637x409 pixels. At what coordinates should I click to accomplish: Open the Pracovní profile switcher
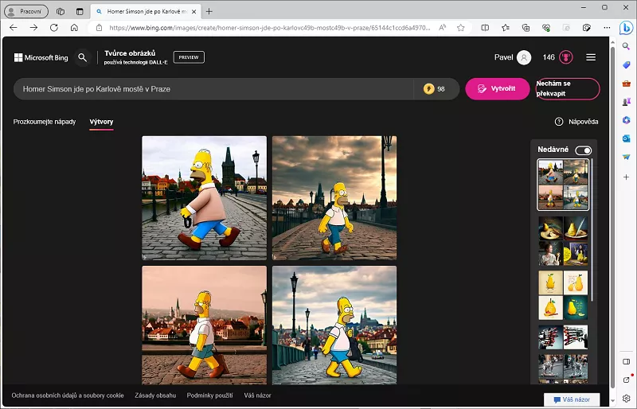pyautogui.click(x=27, y=11)
